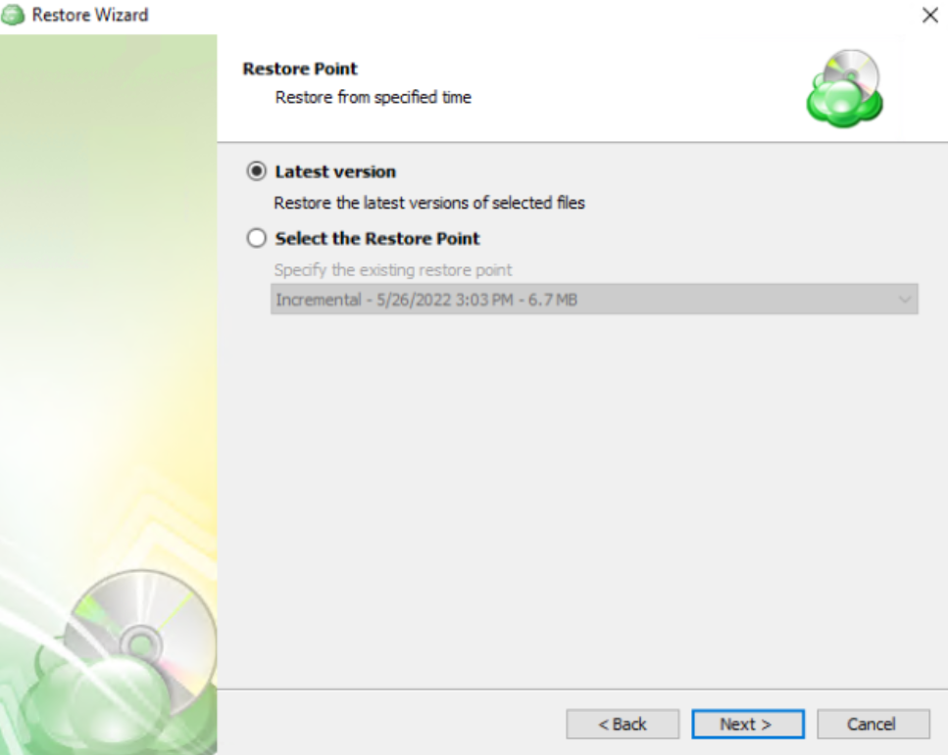Click the Restore from specified time subtitle
Screen dimensions: 948x755
tap(374, 97)
